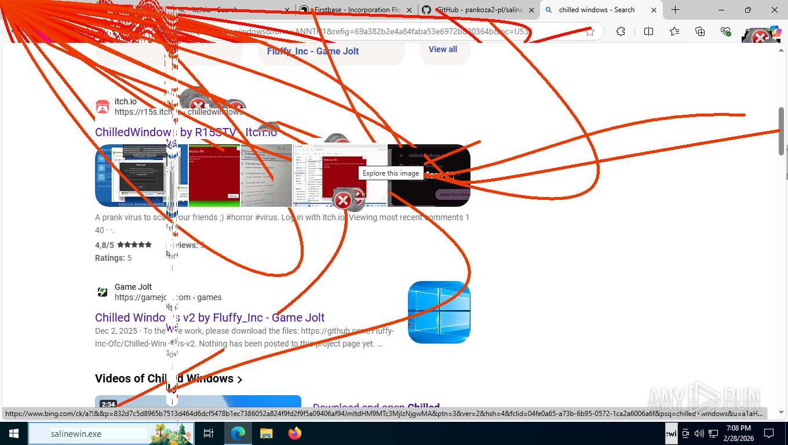Open the Windows Start menu

[14, 433]
